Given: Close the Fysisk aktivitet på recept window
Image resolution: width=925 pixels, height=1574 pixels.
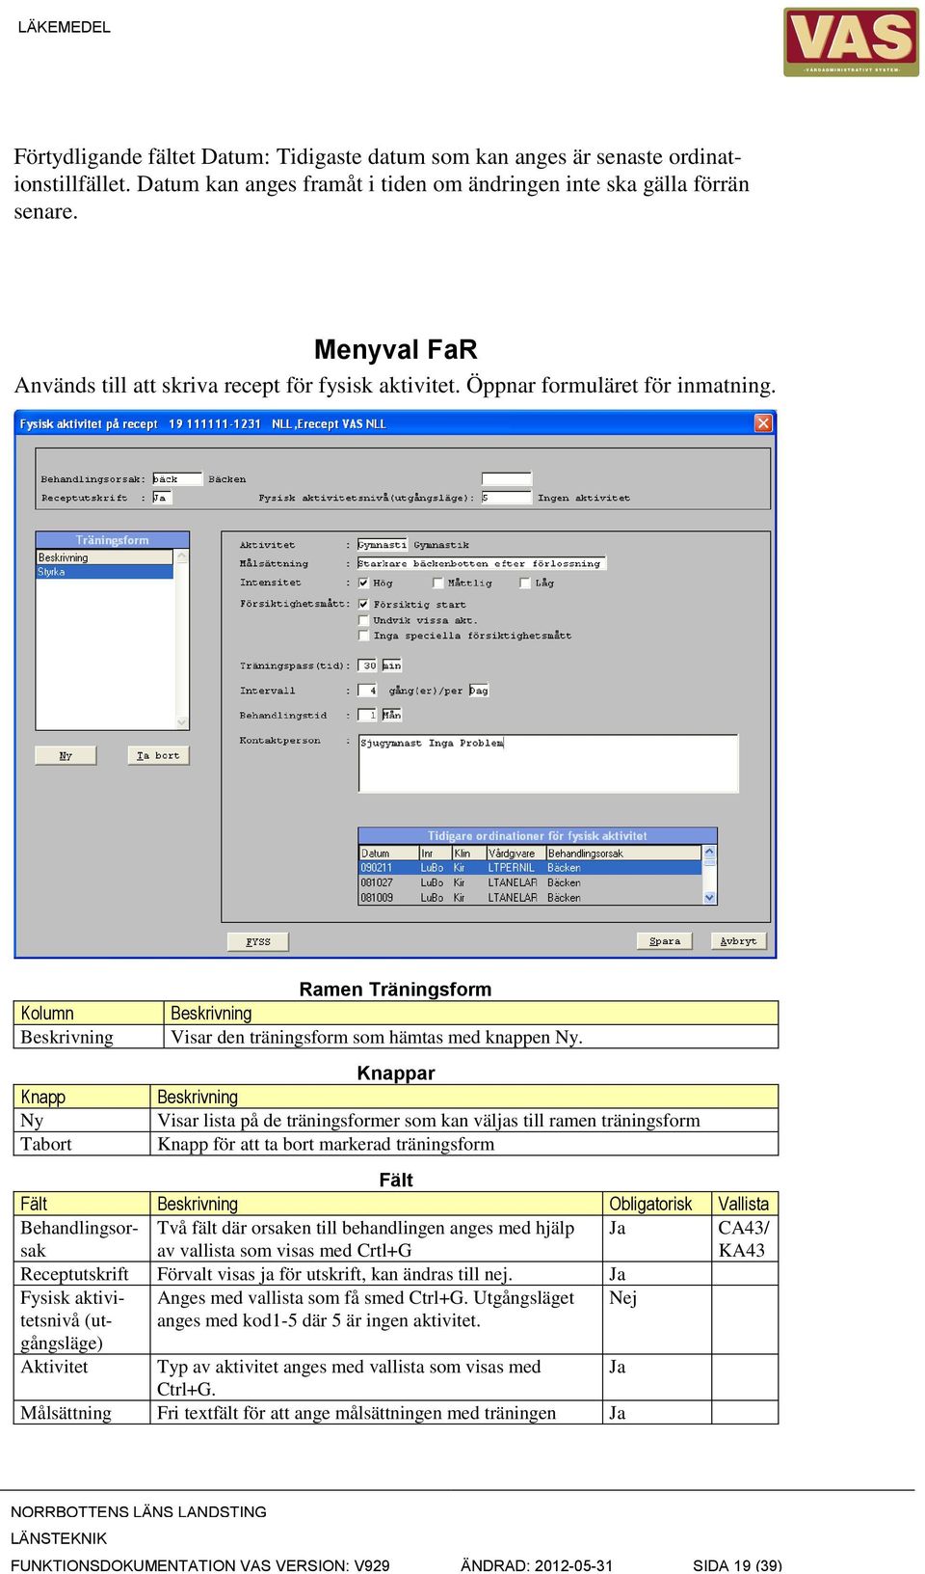Looking at the screenshot, I should click(763, 423).
